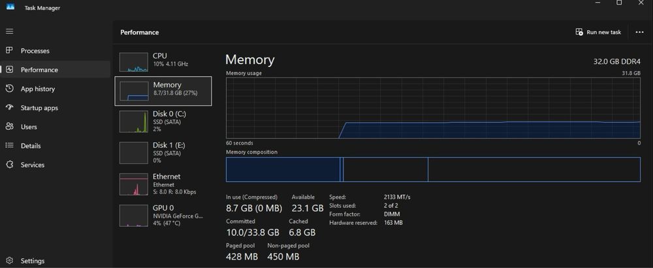
Task: Click the Services puzzle gear icon
Action: click(x=10, y=165)
